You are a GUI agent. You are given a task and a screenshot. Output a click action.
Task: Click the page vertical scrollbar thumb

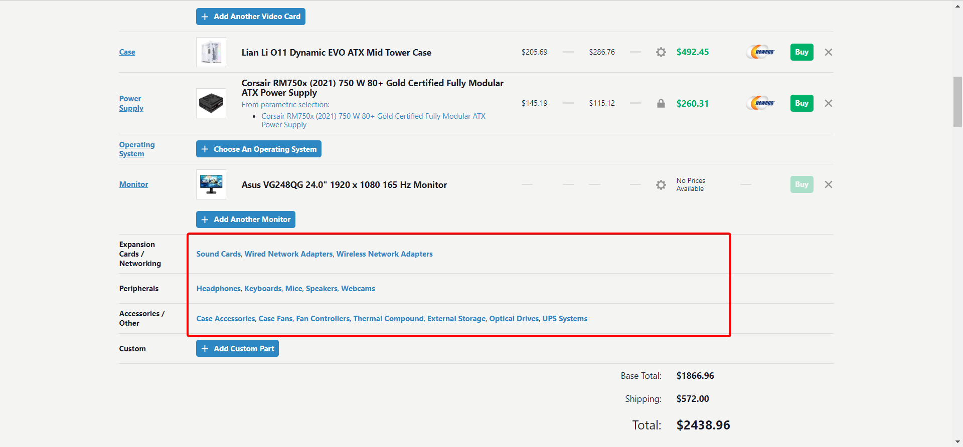(957, 102)
